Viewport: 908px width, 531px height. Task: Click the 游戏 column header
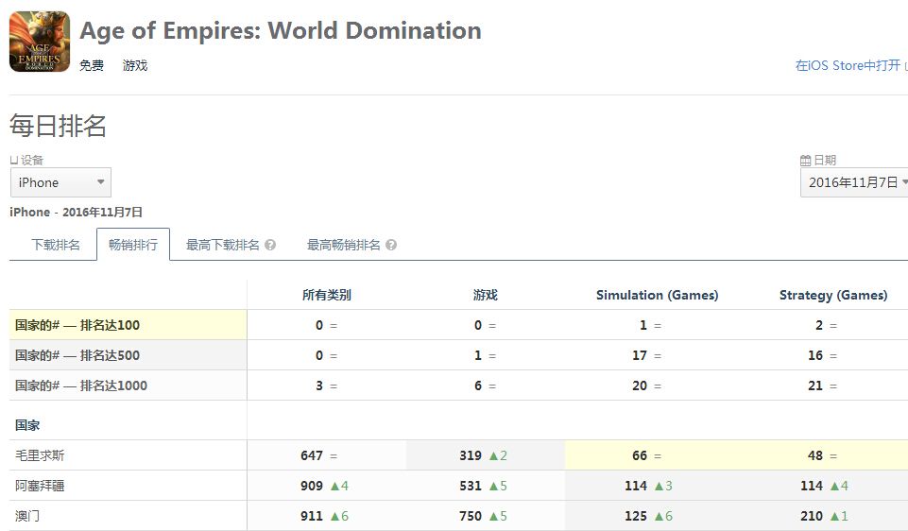486,295
